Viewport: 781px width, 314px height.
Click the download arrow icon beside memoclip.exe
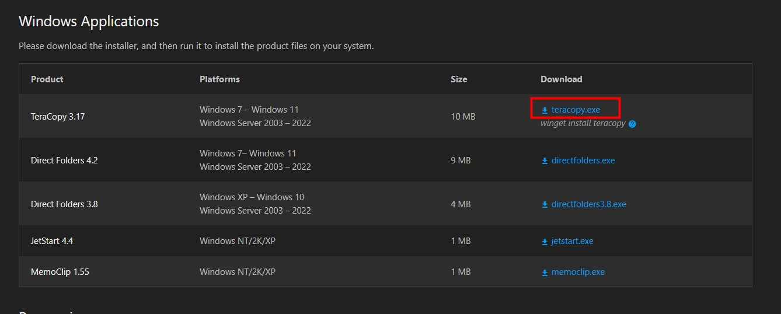(545, 273)
